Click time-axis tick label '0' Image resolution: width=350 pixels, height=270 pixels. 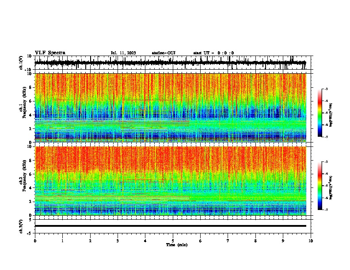pyautogui.click(x=35, y=241)
